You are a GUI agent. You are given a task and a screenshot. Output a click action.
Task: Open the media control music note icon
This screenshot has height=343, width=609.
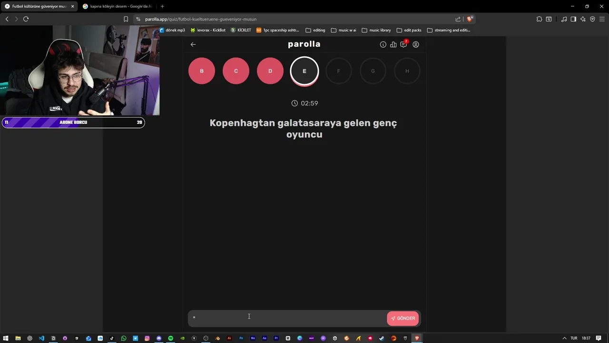tap(564, 19)
